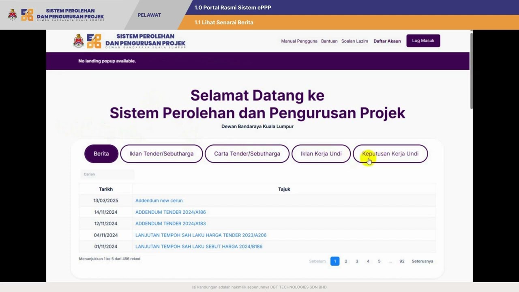Go to pagination page 5
The height and width of the screenshot is (292, 519).
tap(379, 261)
